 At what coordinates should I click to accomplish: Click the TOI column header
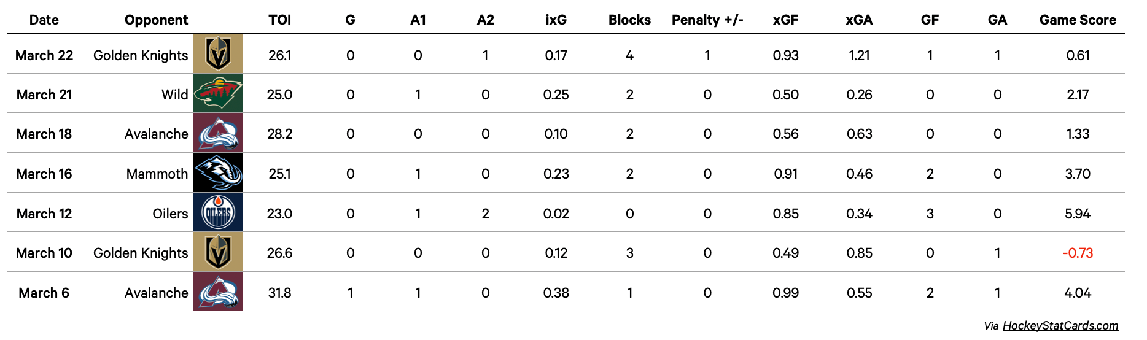[x=279, y=20]
